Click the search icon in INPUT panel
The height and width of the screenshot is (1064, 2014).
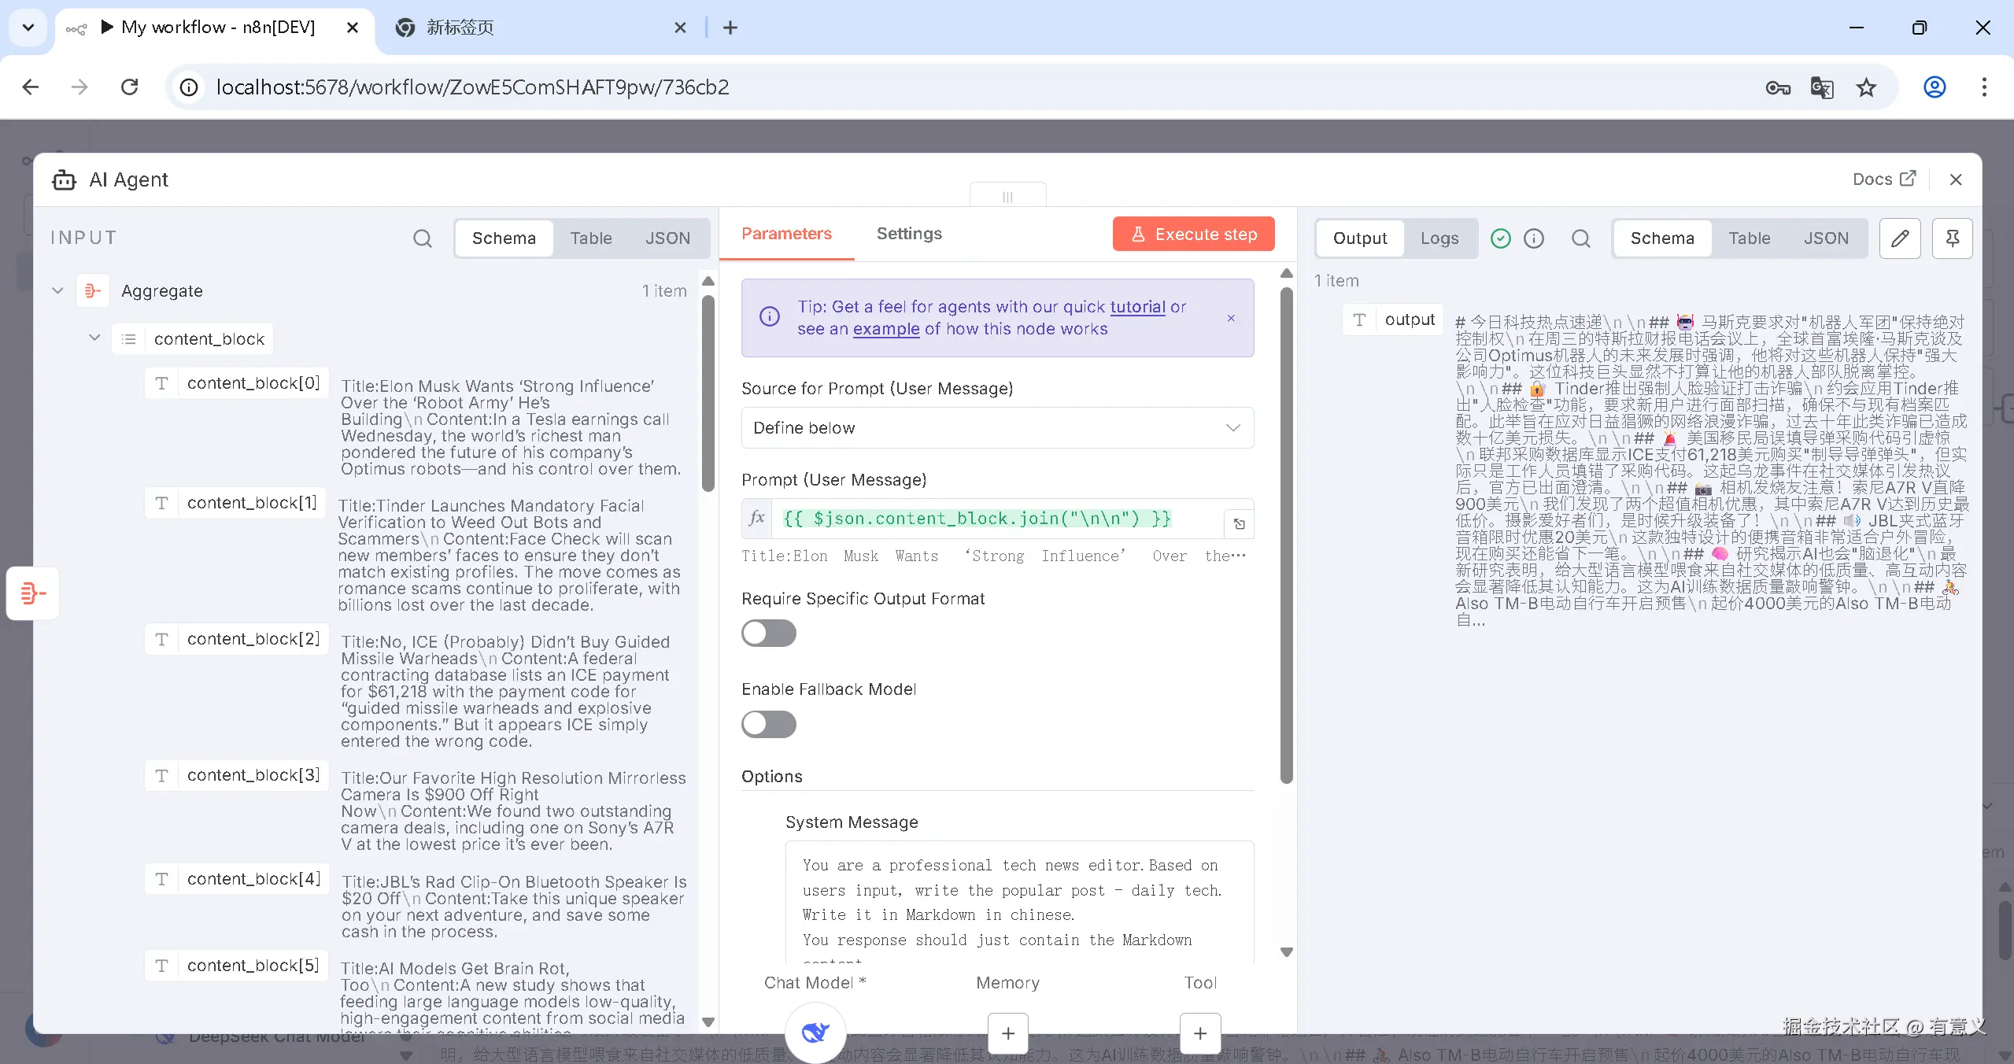tap(423, 238)
